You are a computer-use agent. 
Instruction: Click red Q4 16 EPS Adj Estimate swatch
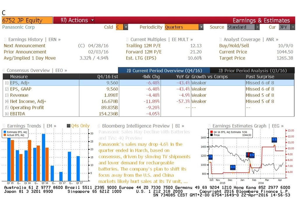pos(211,132)
